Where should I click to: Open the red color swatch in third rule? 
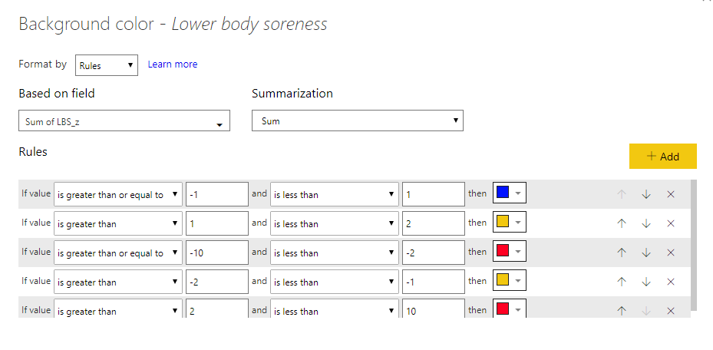[509, 253]
